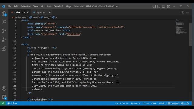Click line number 23 in gutter
Screen dimensions: 194x109
point(15,86)
